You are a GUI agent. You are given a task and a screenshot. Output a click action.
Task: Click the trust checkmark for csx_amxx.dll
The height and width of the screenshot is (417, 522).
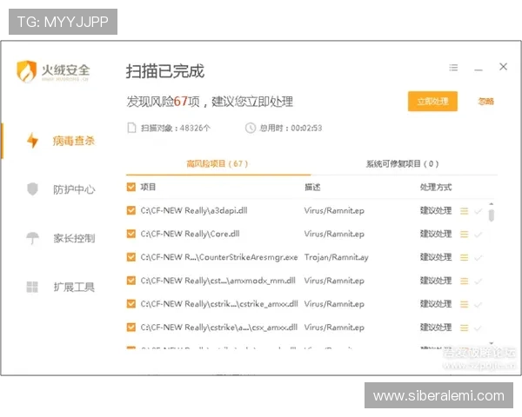[x=478, y=328]
